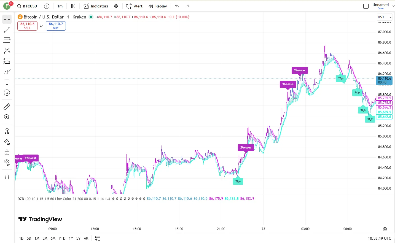Open the chart layout grid icon
This screenshot has width=395, height=243.
coord(116,6)
